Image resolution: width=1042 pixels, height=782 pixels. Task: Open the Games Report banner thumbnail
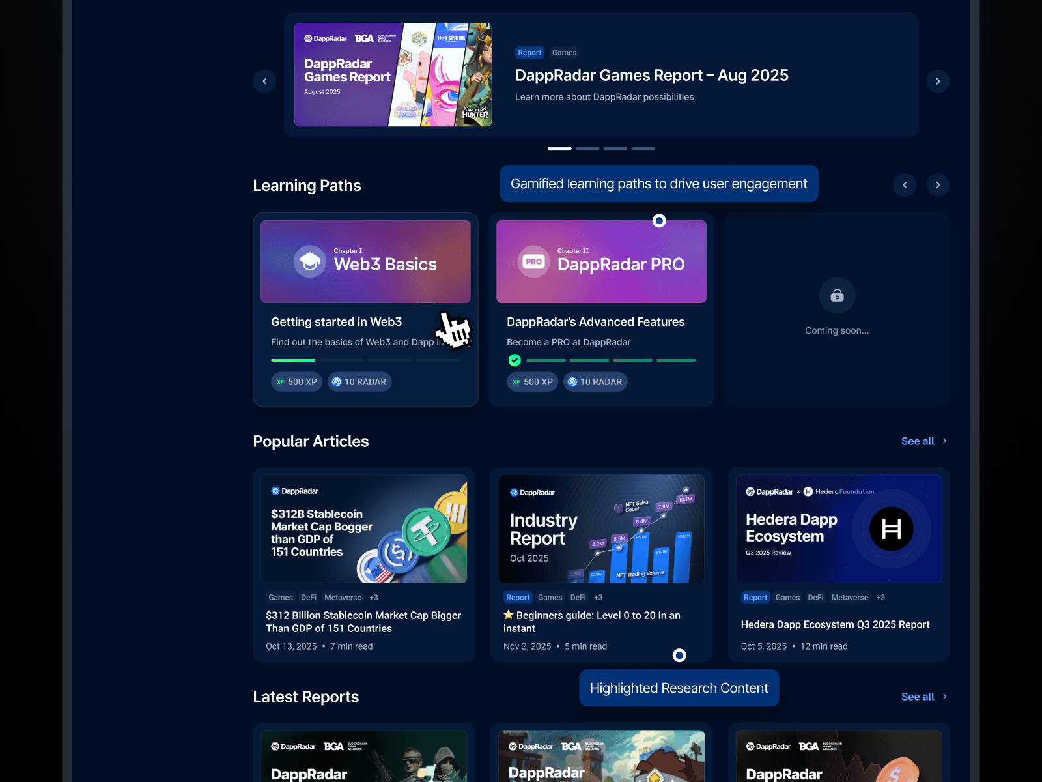pyautogui.click(x=393, y=75)
